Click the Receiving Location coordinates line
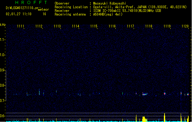Image resolution: width=192 pixels, height=122 pixels. (x=140, y=7)
